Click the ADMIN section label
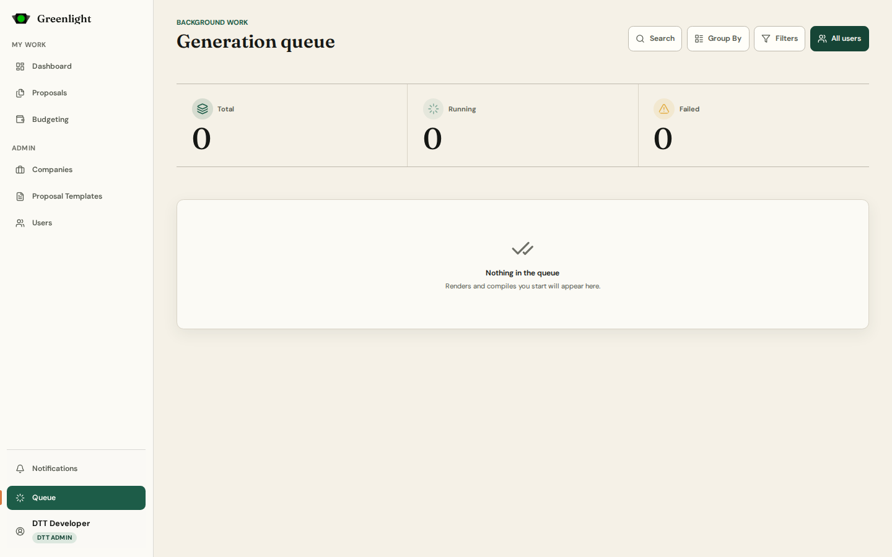This screenshot has height=557, width=892. pos(24,148)
